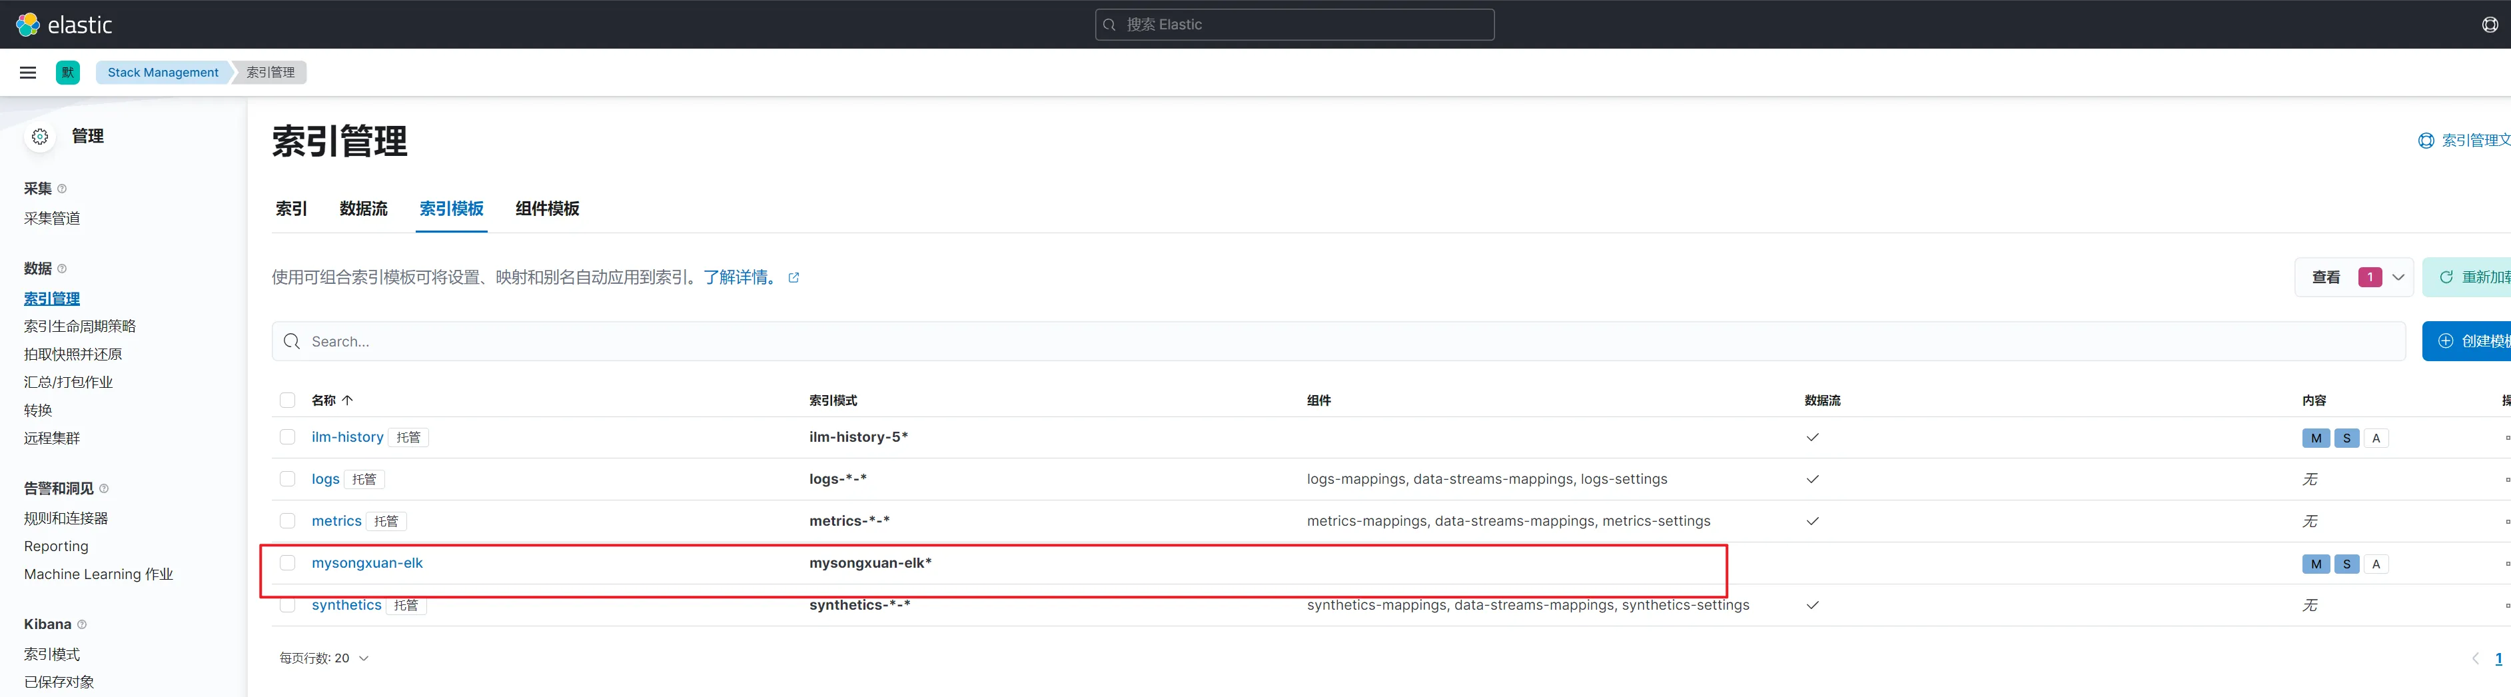Viewport: 2511px width, 697px height.
Task: Click the external link icon beside 了解详情
Action: 793,278
